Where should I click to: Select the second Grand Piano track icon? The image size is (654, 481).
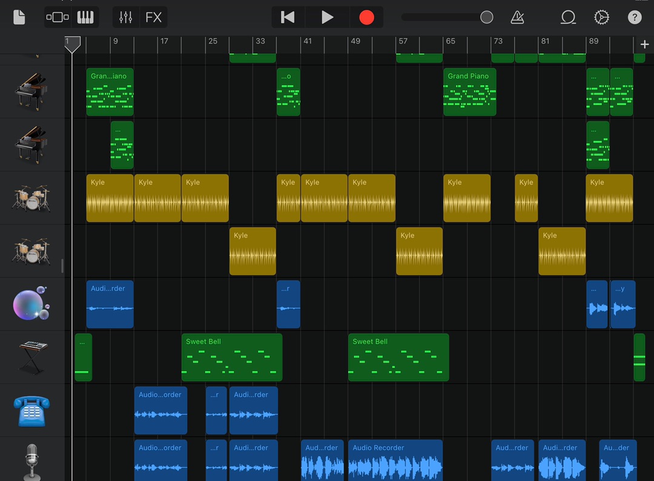(31, 145)
